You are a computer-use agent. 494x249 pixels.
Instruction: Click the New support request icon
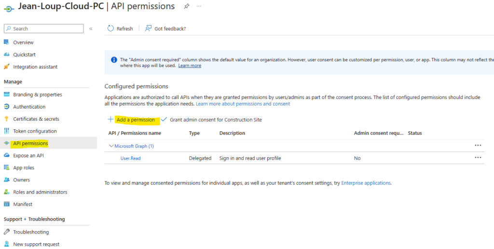pos(7,244)
